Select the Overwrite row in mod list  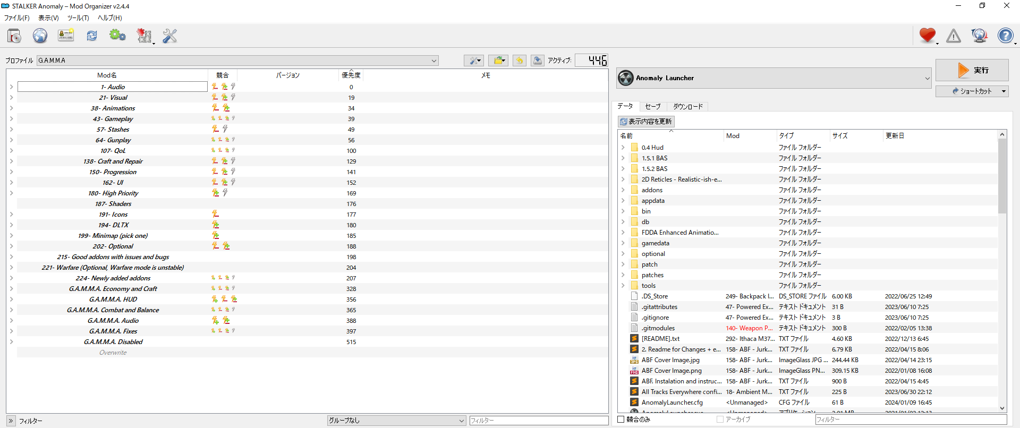(x=312, y=353)
